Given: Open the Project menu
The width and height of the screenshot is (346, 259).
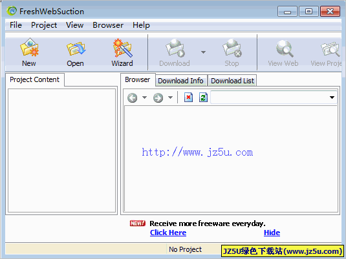Looking at the screenshot, I should [44, 25].
